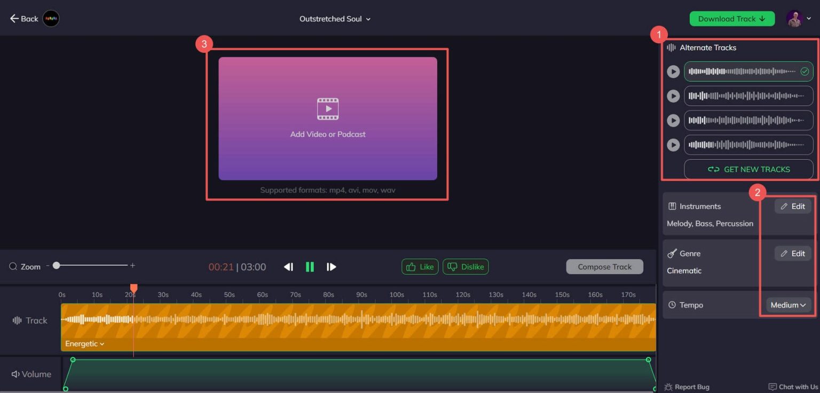The height and width of the screenshot is (393, 820).
Task: Click the Add Video or Podcast area
Action: (327, 119)
